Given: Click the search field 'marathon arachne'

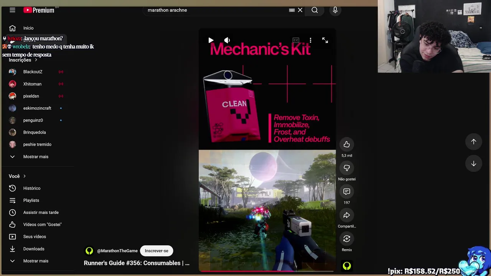Looking at the screenshot, I should [217, 10].
